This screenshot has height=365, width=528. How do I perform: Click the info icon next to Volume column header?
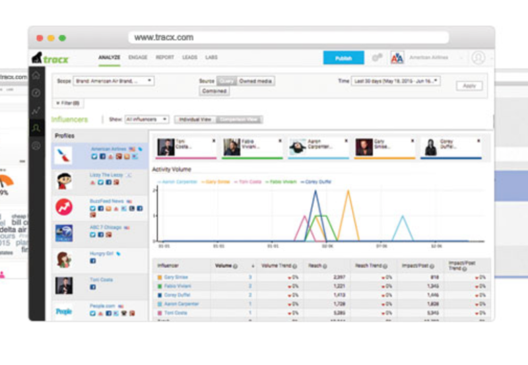pyautogui.click(x=235, y=267)
